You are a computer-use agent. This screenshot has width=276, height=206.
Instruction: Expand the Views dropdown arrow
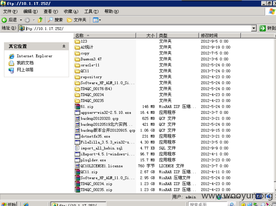pos(100,20)
